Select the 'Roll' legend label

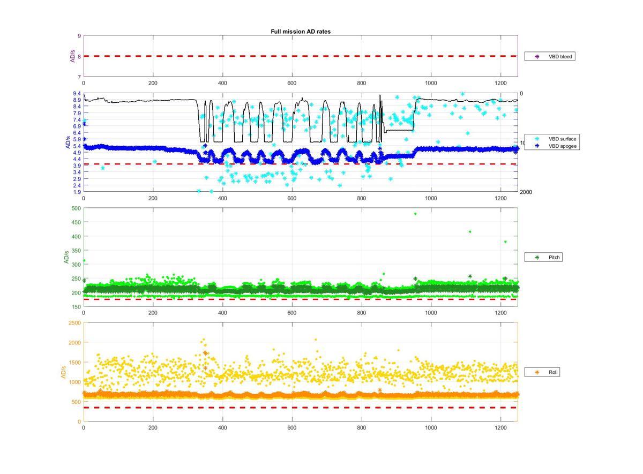pos(553,372)
